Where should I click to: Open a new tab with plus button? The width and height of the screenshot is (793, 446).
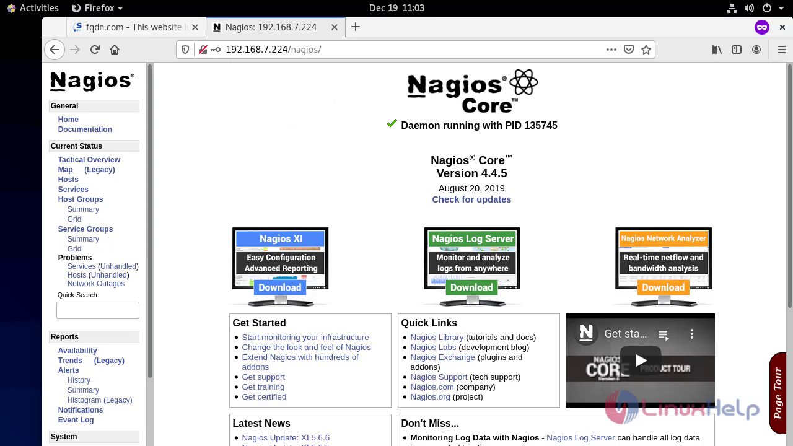pos(356,27)
